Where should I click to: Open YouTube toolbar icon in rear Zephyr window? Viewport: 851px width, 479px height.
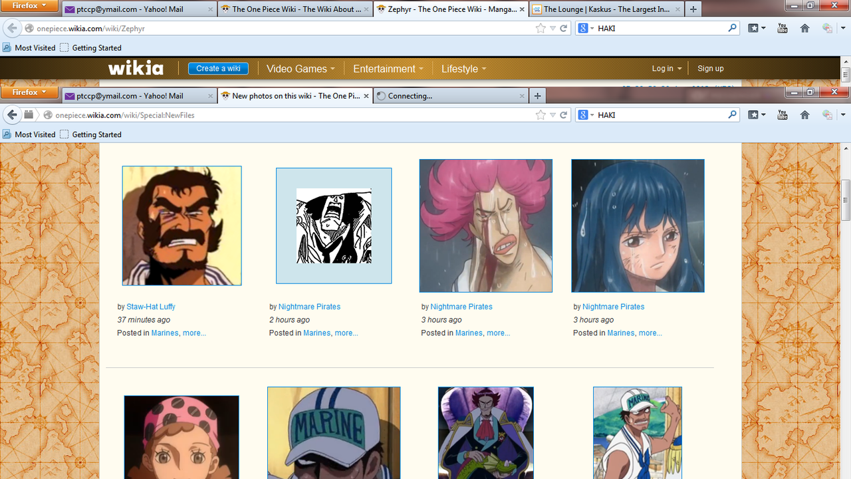(x=782, y=29)
